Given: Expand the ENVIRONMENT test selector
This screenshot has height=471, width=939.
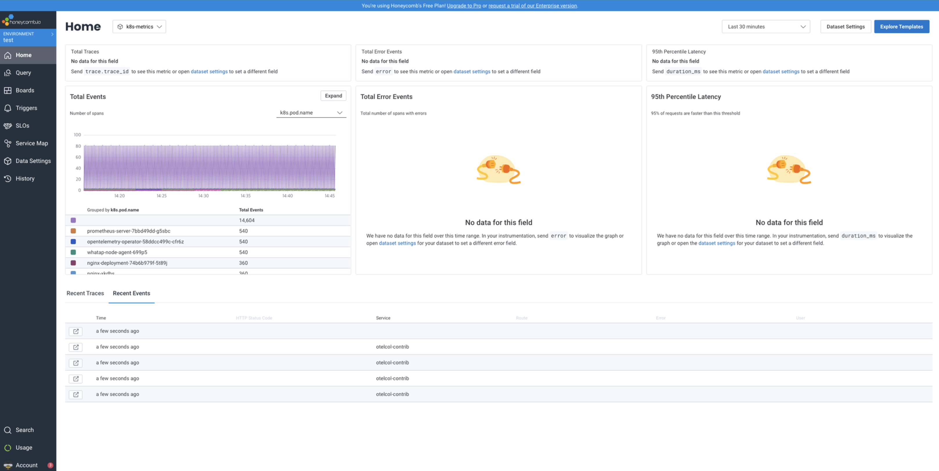Looking at the screenshot, I should click(28, 37).
